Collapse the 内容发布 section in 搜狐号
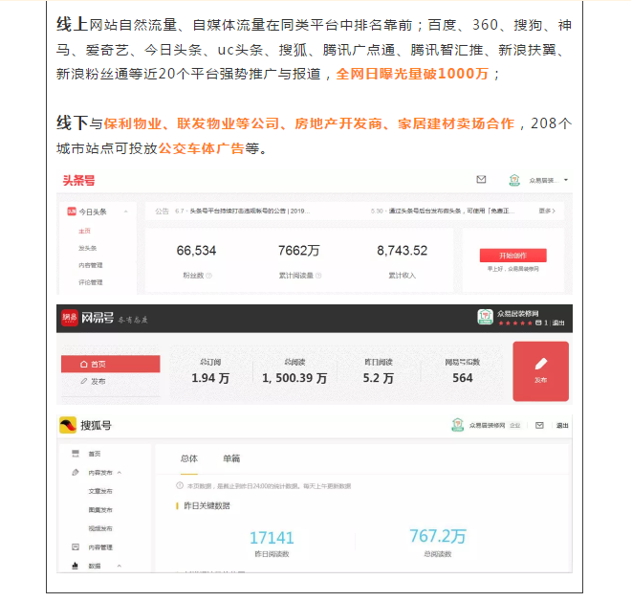632x602 pixels. pyautogui.click(x=120, y=473)
